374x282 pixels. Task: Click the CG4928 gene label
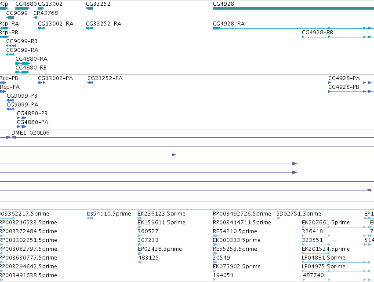[224, 4]
